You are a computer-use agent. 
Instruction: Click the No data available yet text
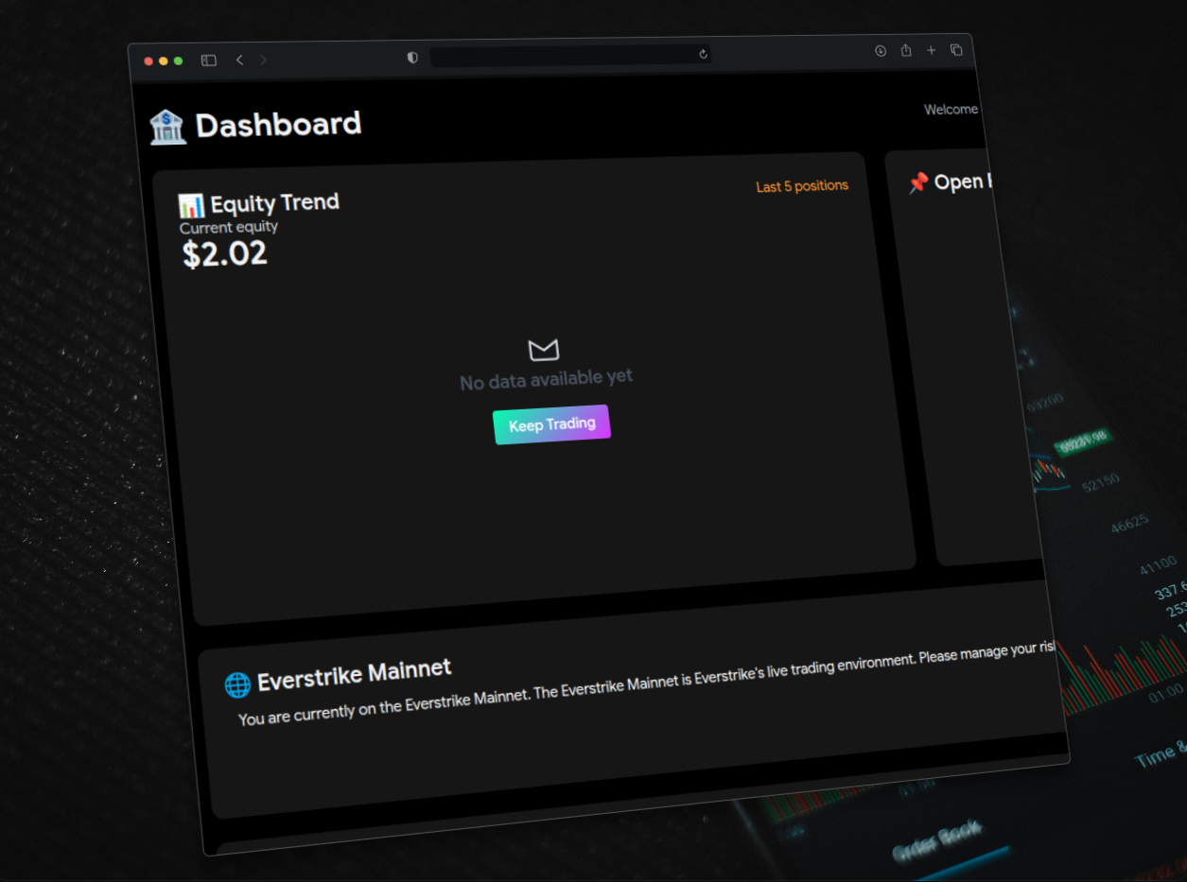(x=546, y=381)
